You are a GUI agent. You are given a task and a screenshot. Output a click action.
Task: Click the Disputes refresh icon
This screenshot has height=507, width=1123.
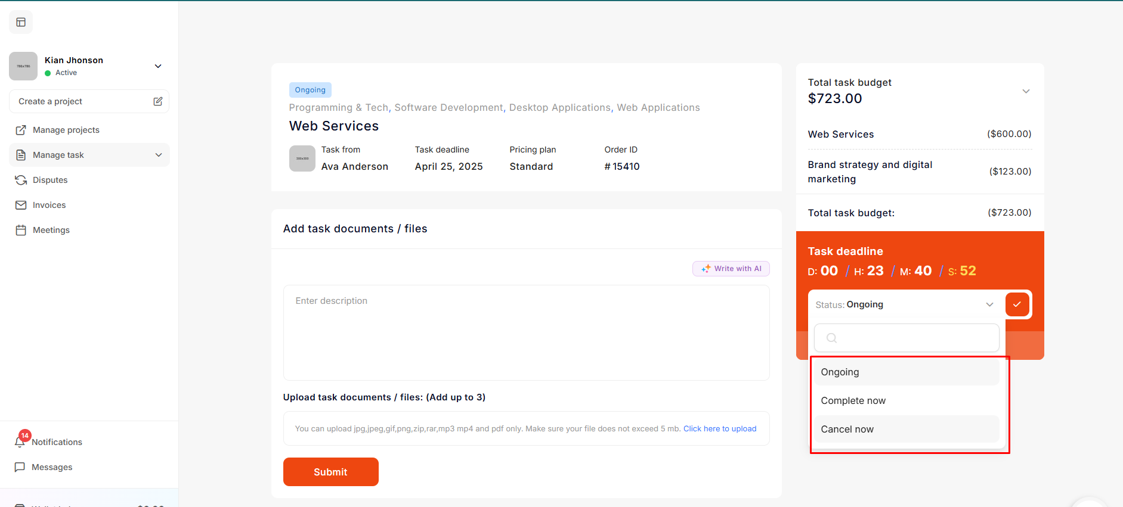(x=21, y=180)
